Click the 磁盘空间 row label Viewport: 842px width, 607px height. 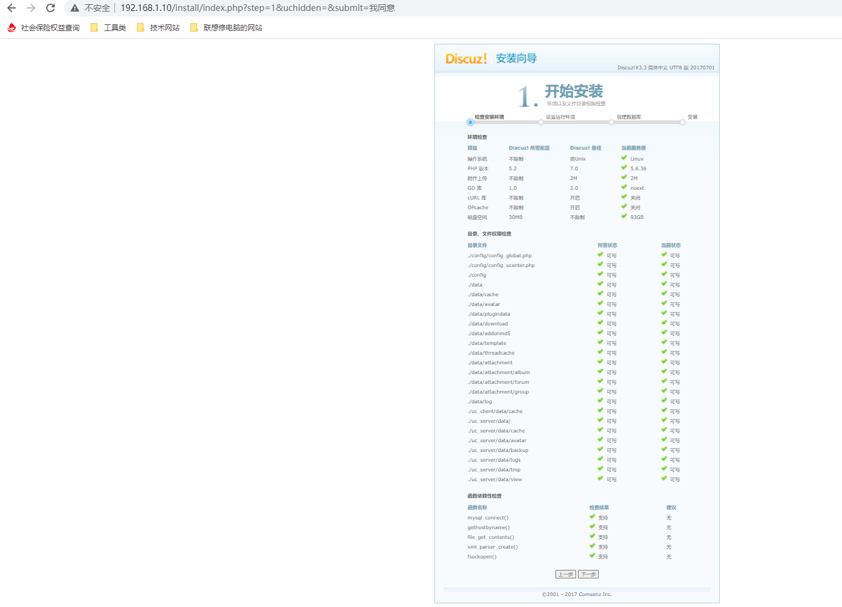(x=477, y=217)
